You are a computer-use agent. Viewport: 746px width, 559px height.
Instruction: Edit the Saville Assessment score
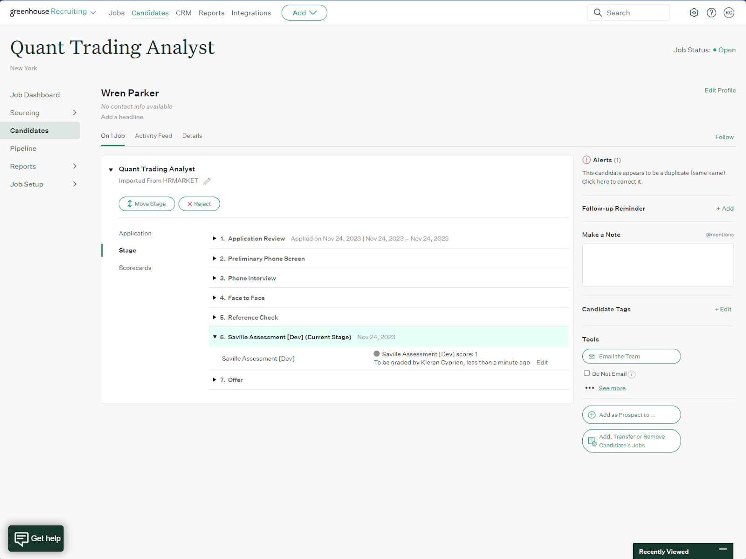(542, 362)
